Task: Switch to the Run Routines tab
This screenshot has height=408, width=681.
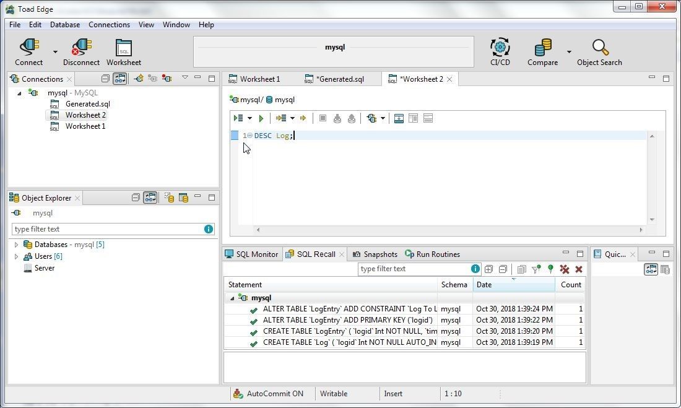Action: click(433, 254)
